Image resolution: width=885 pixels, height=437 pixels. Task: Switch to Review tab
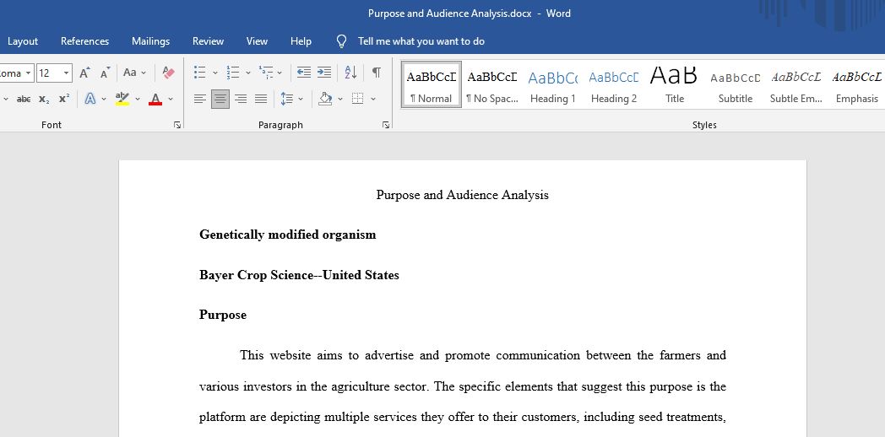coord(209,41)
